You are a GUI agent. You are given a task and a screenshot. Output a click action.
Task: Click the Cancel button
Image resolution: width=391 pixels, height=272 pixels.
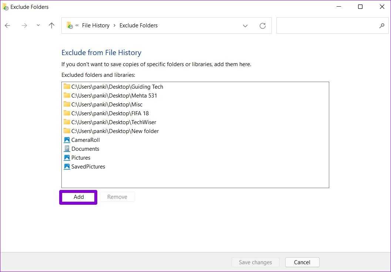point(302,262)
